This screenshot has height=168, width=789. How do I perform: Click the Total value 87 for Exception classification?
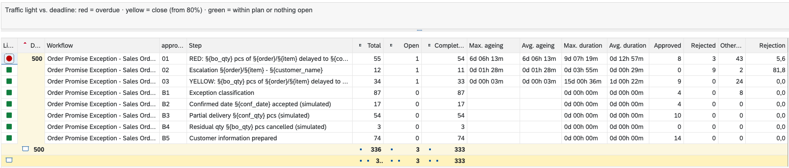pyautogui.click(x=377, y=93)
